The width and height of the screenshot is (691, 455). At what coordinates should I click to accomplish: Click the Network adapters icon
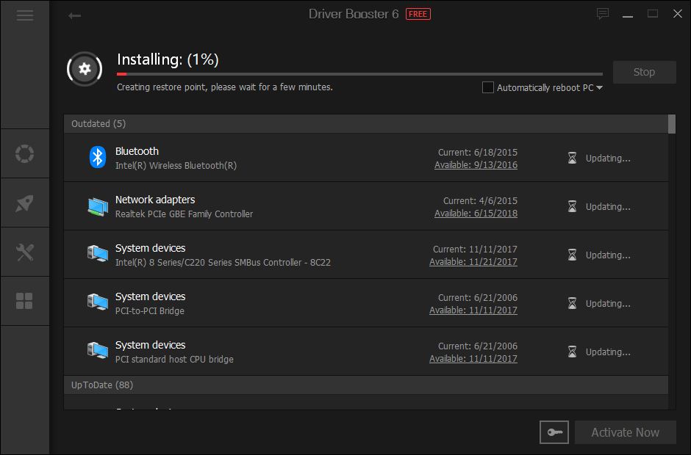pos(97,206)
